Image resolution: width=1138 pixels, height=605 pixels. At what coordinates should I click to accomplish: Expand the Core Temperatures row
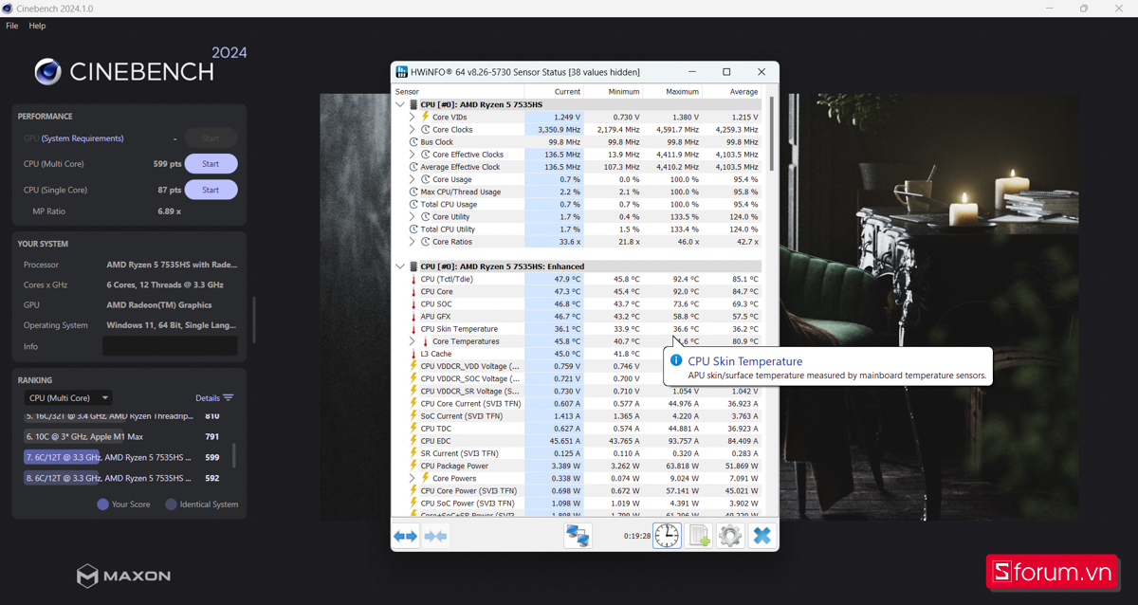pos(413,341)
